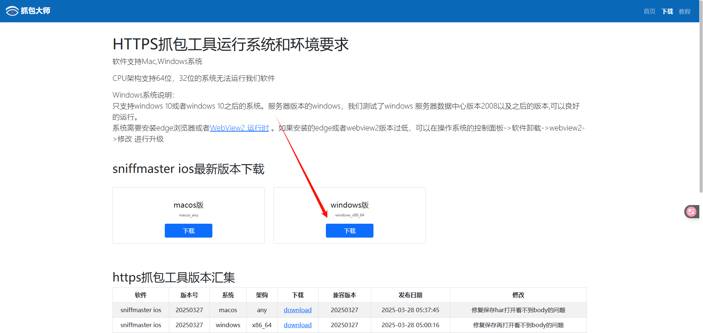Click the any architecture cell

262,310
